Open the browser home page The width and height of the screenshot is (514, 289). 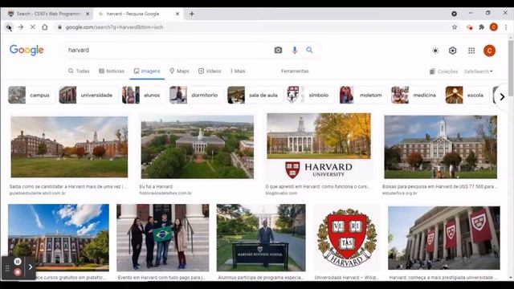click(x=45, y=27)
